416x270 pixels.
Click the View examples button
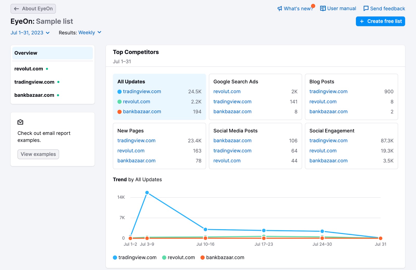[x=38, y=154]
